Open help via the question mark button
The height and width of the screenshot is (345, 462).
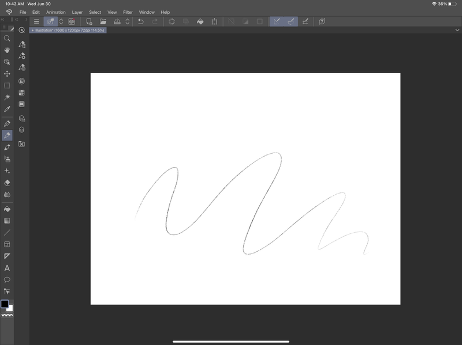coord(322,21)
